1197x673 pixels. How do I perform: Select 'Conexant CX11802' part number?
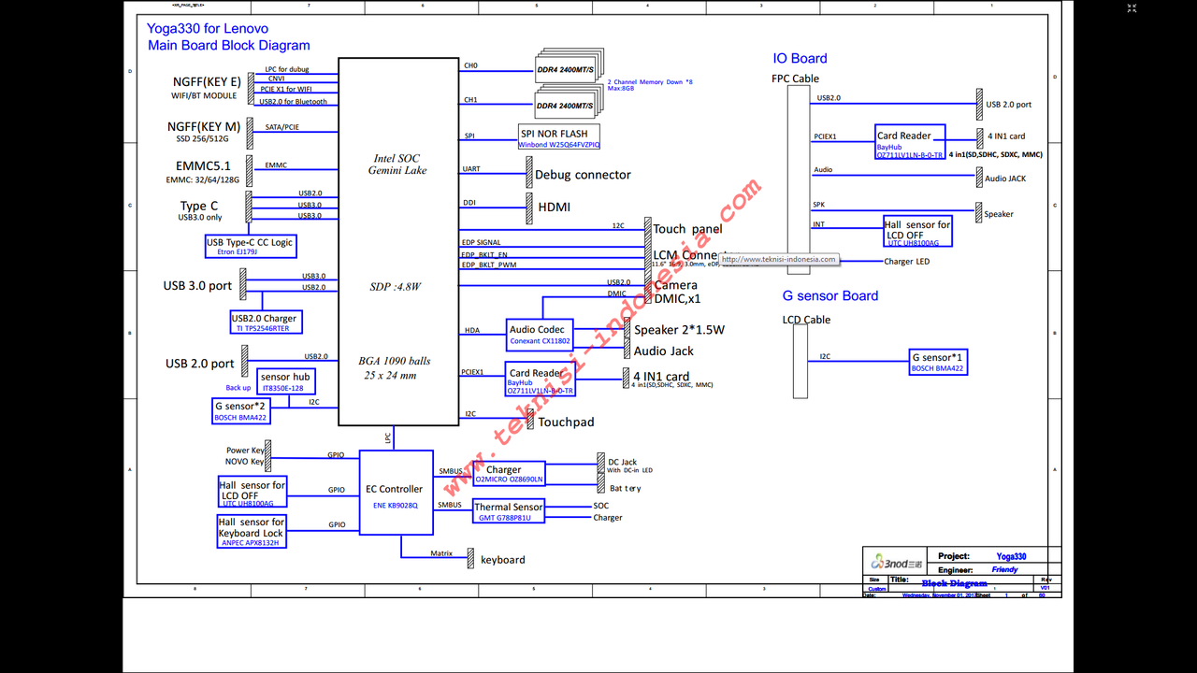point(540,341)
